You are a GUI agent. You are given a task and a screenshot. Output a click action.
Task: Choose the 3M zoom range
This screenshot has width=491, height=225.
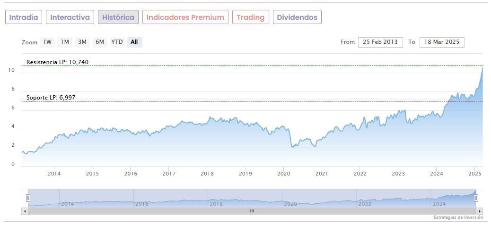[82, 42]
